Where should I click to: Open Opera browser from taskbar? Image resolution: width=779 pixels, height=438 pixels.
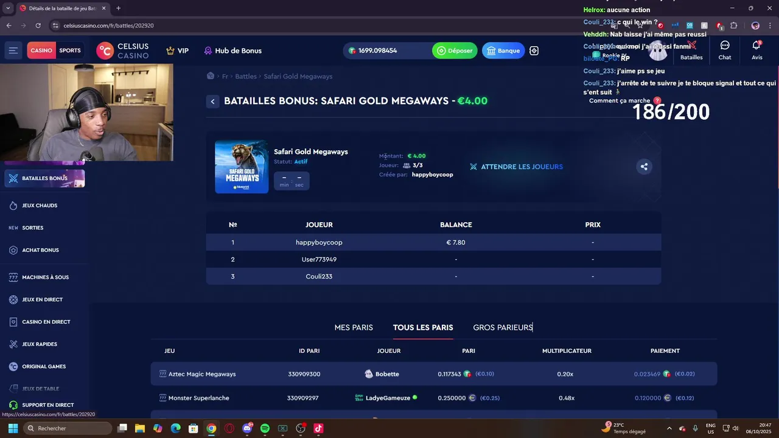(x=229, y=428)
